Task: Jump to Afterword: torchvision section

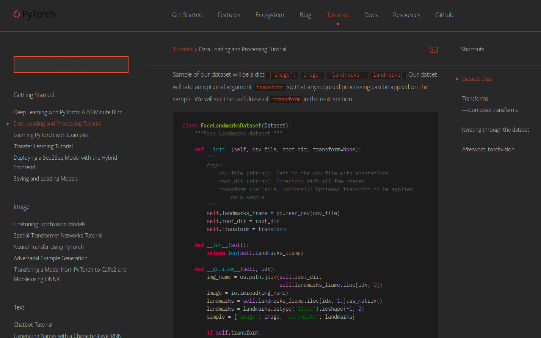Action: pyautogui.click(x=488, y=149)
